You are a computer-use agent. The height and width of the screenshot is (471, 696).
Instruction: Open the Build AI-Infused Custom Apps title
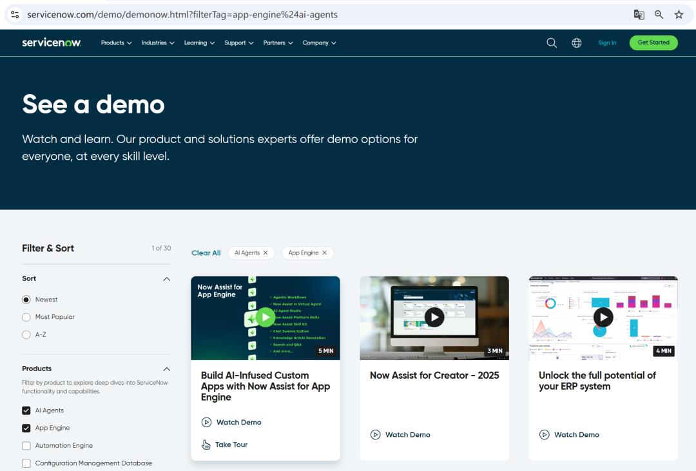[266, 386]
